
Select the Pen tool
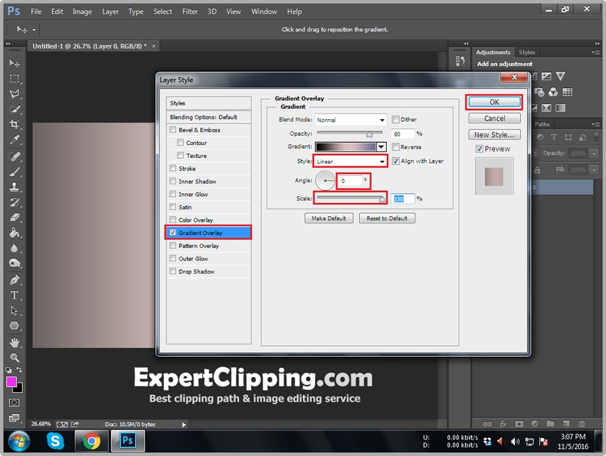click(x=15, y=280)
